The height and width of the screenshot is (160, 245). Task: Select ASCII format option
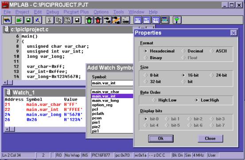(218, 51)
